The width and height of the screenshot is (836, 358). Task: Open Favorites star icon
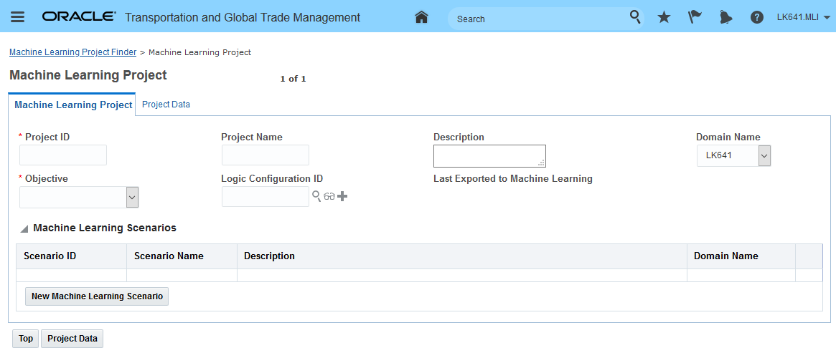(x=664, y=17)
